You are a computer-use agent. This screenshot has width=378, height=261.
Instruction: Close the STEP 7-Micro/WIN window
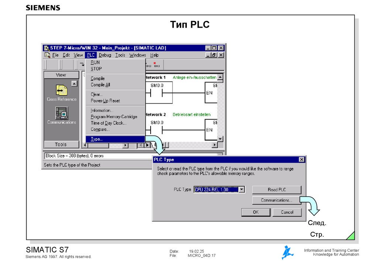click(221, 48)
